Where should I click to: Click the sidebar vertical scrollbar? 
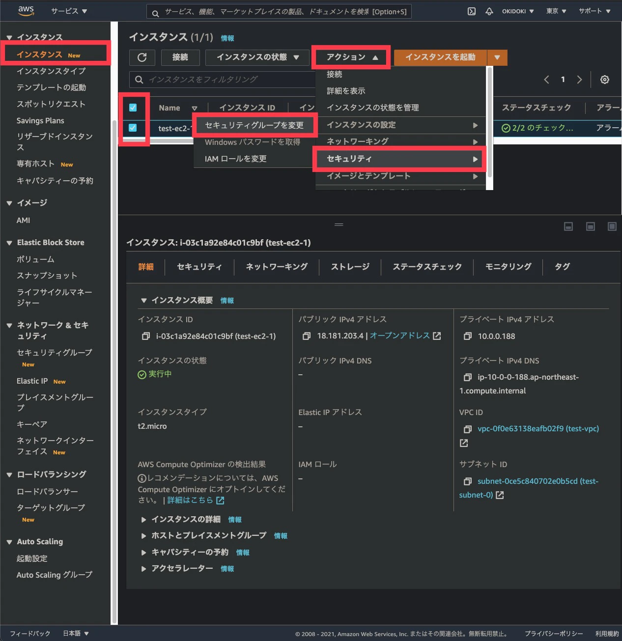[x=114, y=372]
